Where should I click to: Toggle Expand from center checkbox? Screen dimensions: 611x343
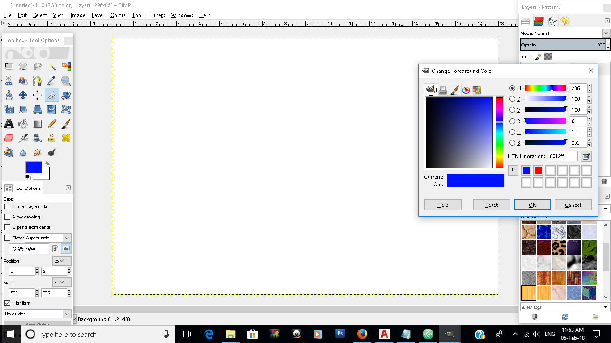coord(7,227)
